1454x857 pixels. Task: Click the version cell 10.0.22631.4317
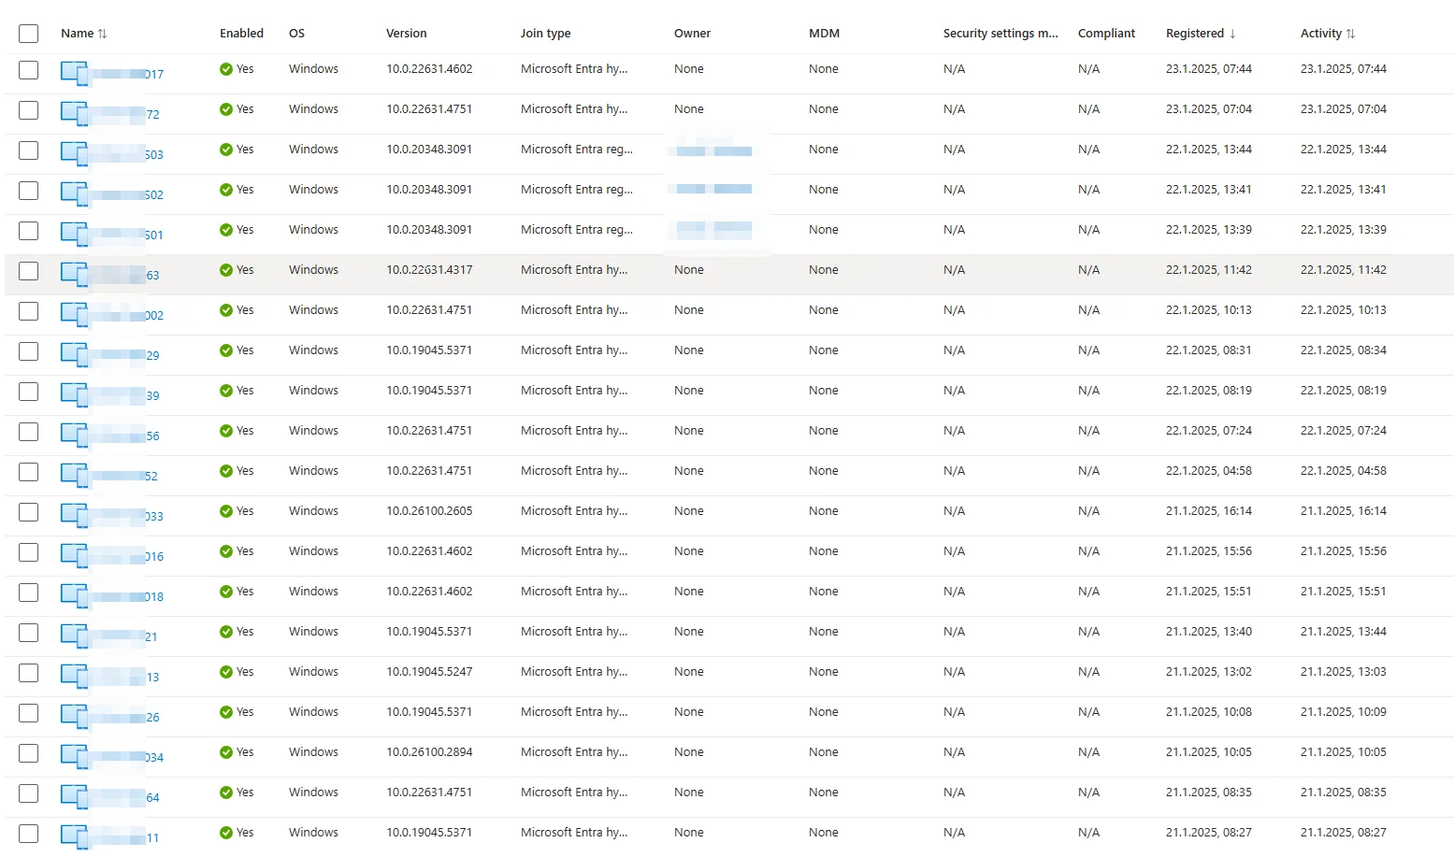click(429, 270)
